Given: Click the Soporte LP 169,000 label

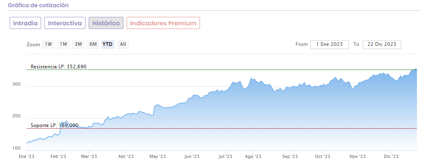Looking at the screenshot, I should coord(54,125).
